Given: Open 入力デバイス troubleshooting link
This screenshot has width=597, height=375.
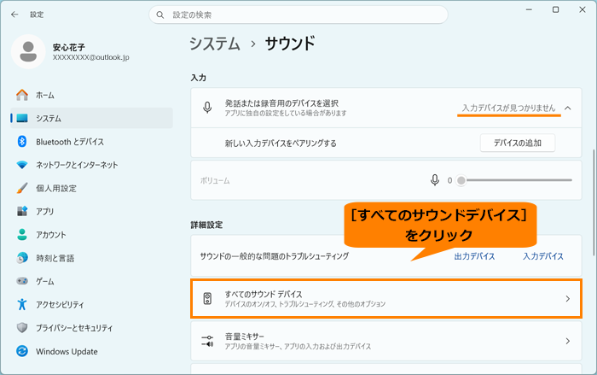Looking at the screenshot, I should point(543,256).
